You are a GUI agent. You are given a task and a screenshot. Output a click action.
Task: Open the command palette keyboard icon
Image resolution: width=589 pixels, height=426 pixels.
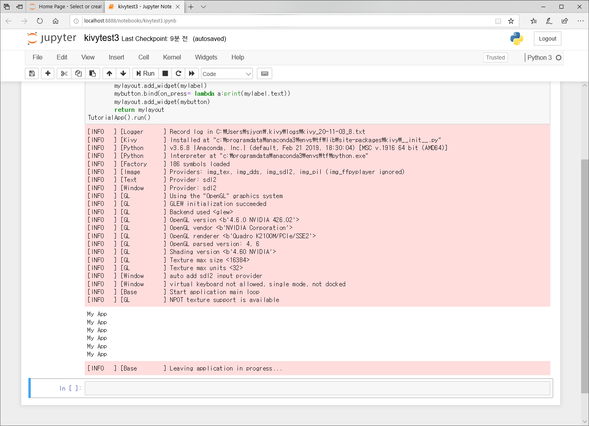pos(265,74)
